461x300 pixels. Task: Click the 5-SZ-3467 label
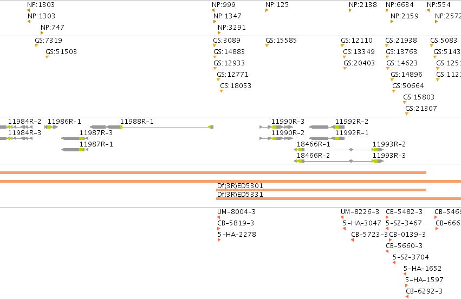click(404, 223)
